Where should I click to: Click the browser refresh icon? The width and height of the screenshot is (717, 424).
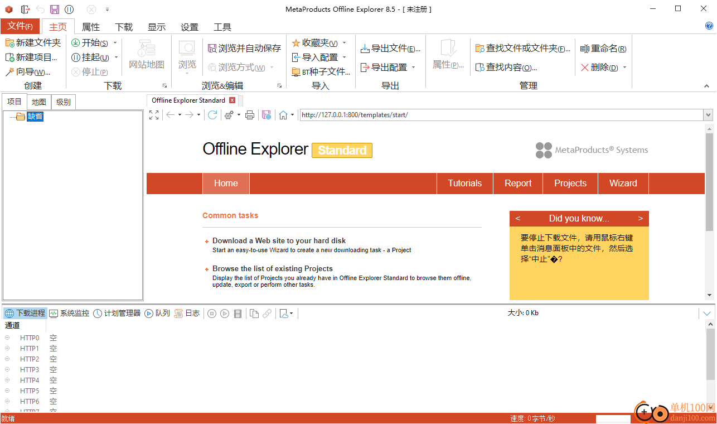click(x=212, y=115)
